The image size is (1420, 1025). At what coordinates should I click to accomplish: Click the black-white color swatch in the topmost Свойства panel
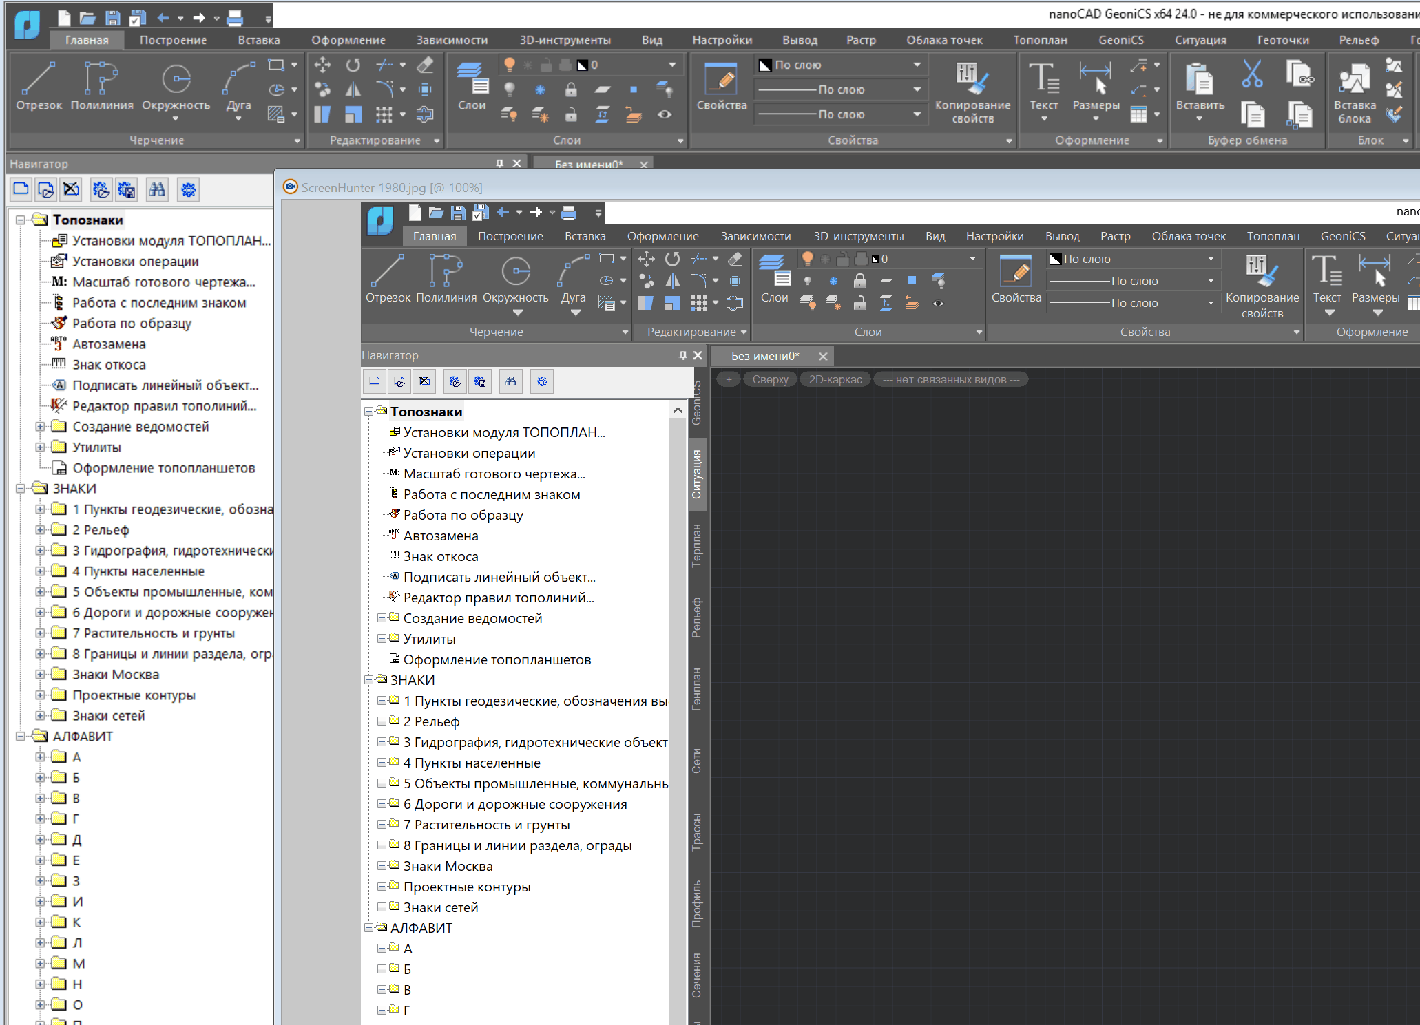(x=765, y=65)
